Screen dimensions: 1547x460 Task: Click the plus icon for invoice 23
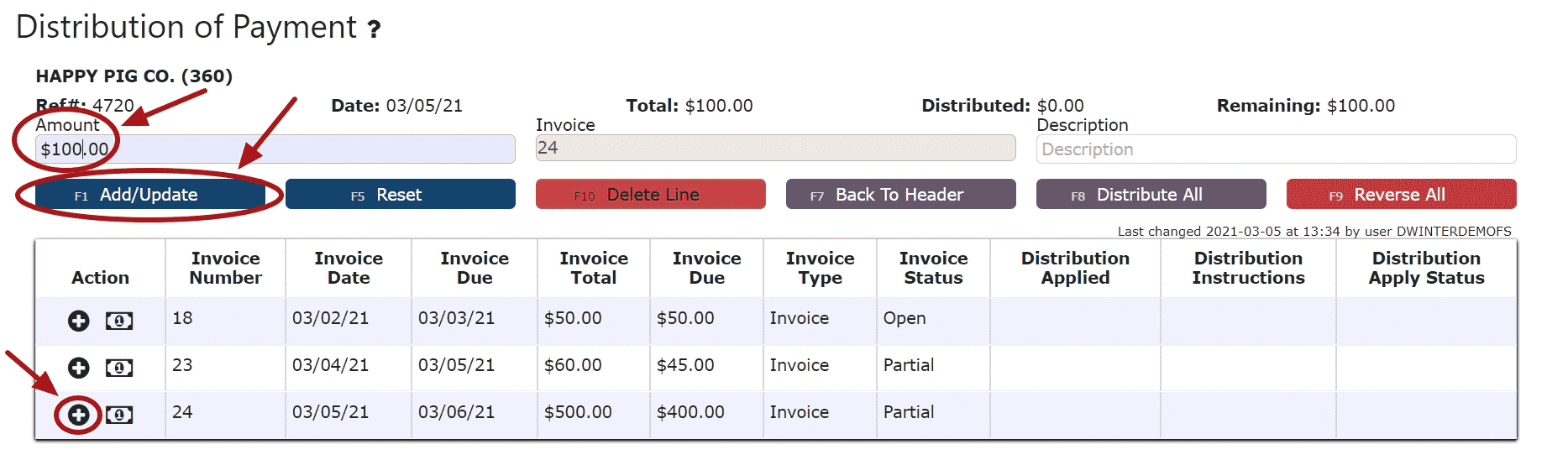tap(79, 368)
